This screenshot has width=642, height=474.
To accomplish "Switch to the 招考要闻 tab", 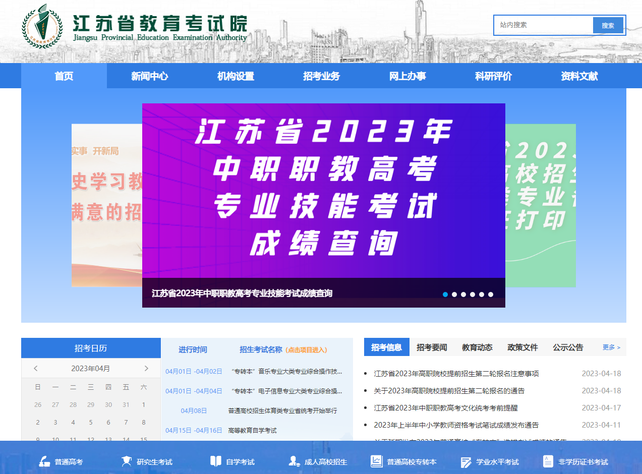I will 432,347.
